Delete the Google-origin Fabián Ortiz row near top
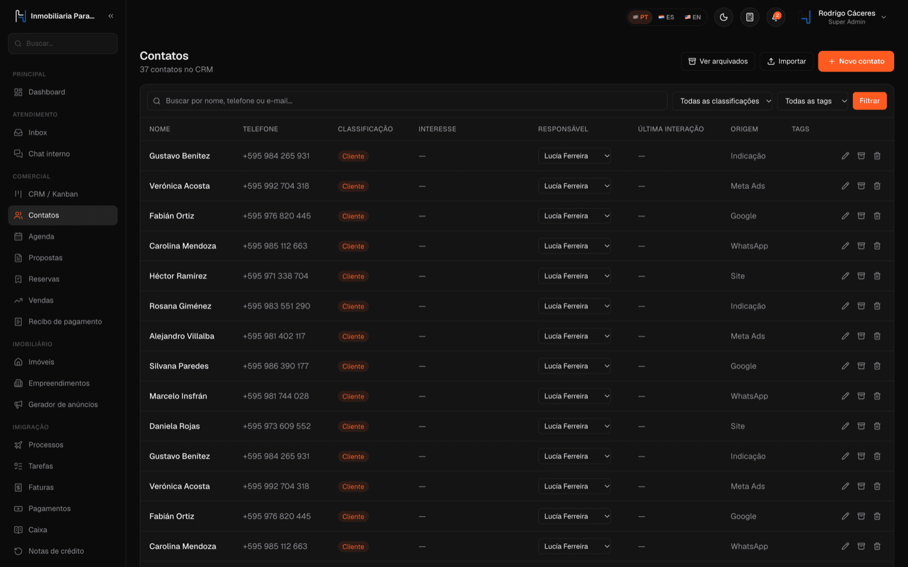The height and width of the screenshot is (567, 908). pos(877,216)
